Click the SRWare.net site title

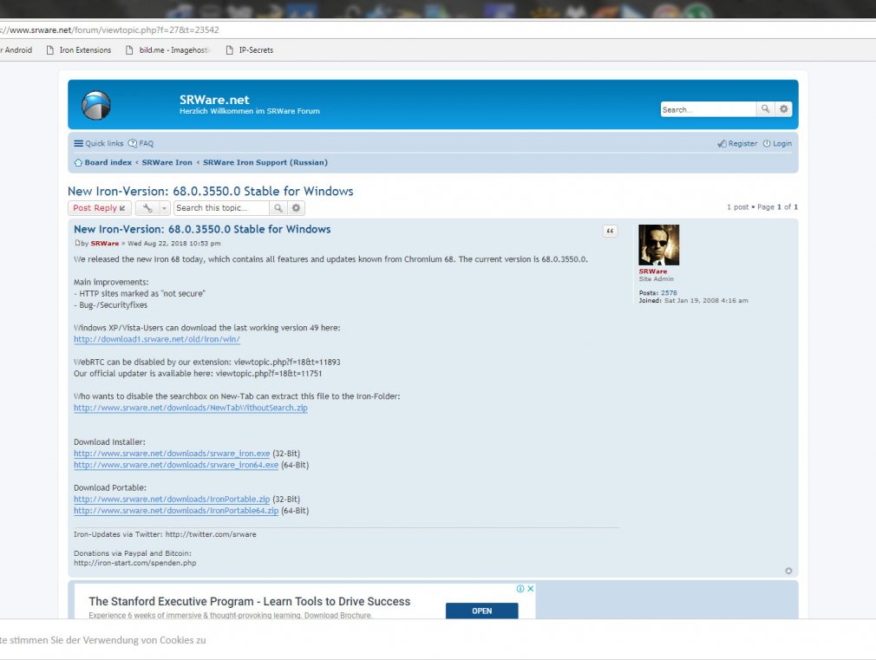click(x=214, y=100)
